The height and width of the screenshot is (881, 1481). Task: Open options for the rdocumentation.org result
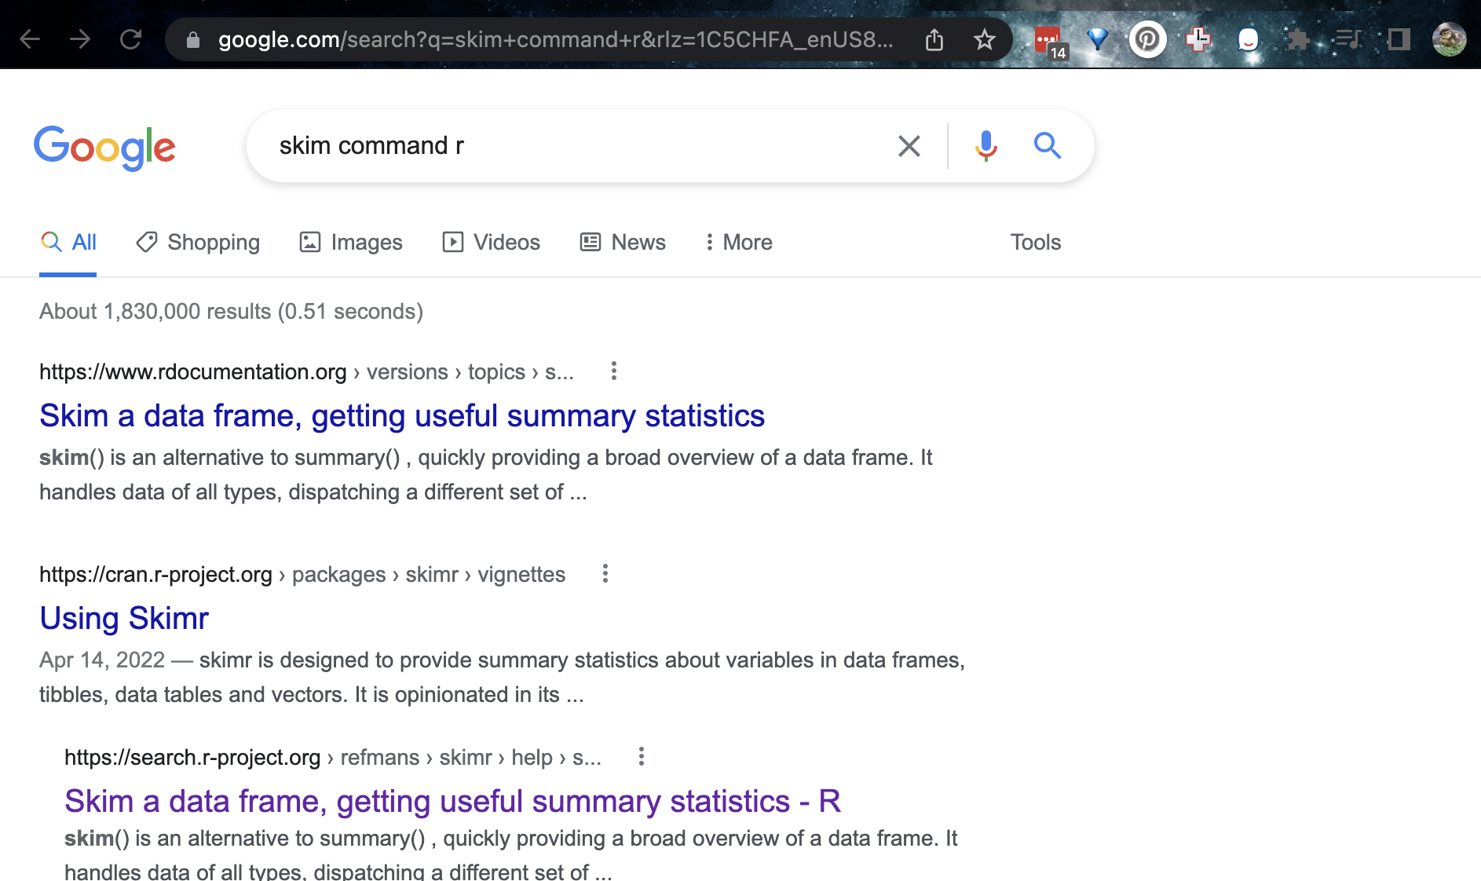[x=614, y=371]
